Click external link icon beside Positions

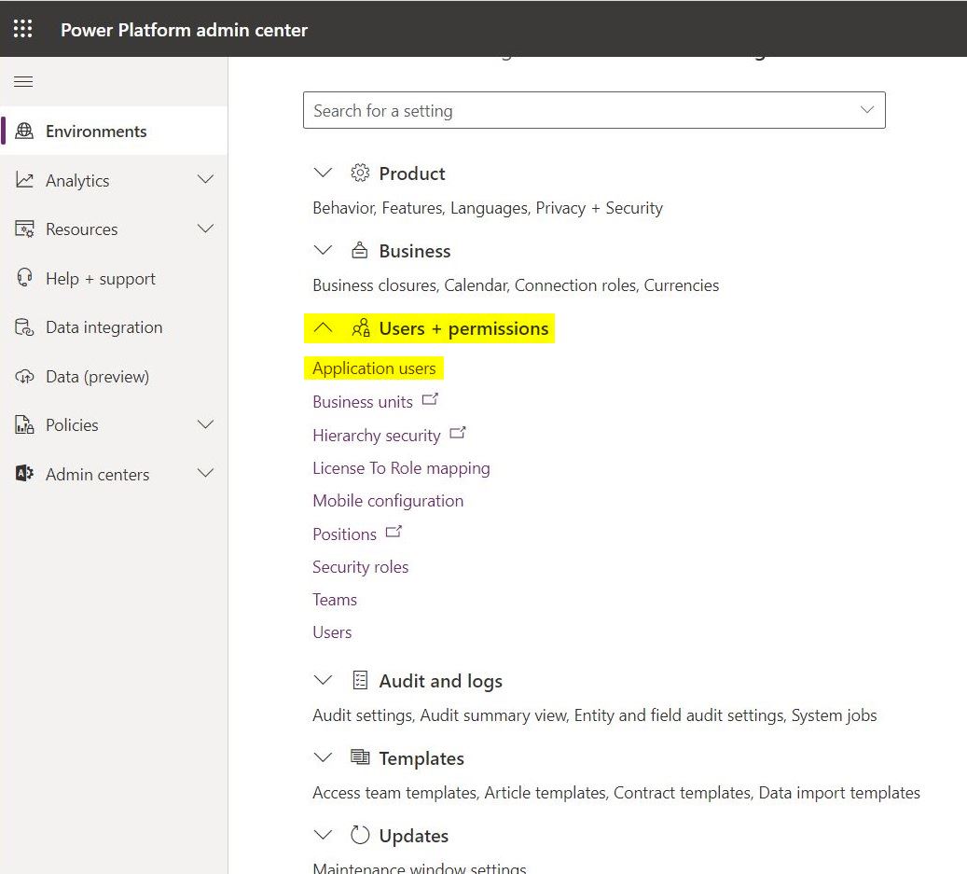click(394, 532)
